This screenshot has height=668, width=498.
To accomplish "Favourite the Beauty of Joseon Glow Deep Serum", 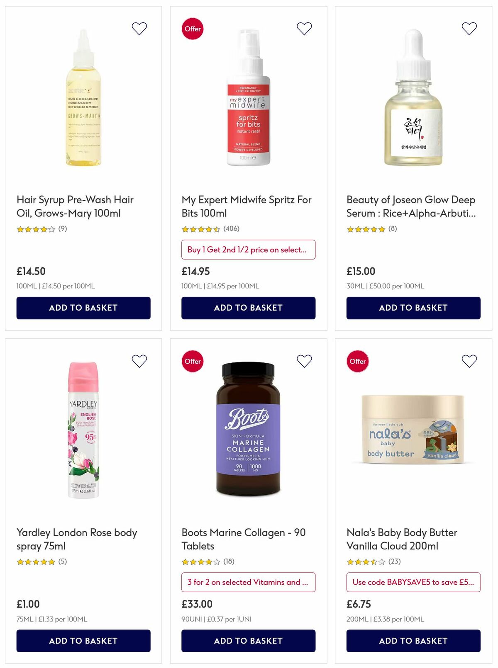I will 469,28.
